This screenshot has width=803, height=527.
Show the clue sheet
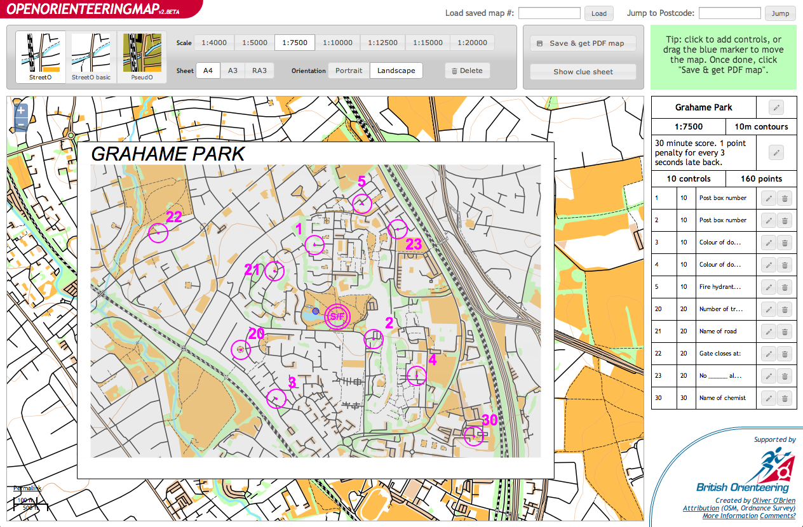pyautogui.click(x=583, y=72)
